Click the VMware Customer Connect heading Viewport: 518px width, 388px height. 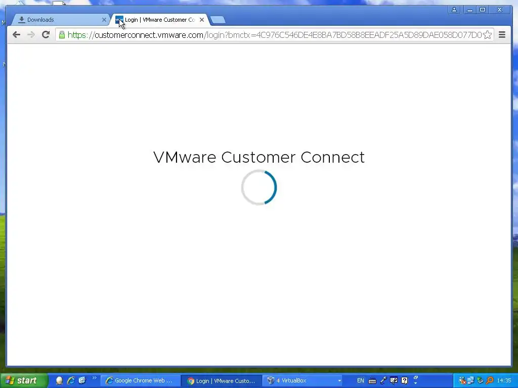[x=259, y=157]
